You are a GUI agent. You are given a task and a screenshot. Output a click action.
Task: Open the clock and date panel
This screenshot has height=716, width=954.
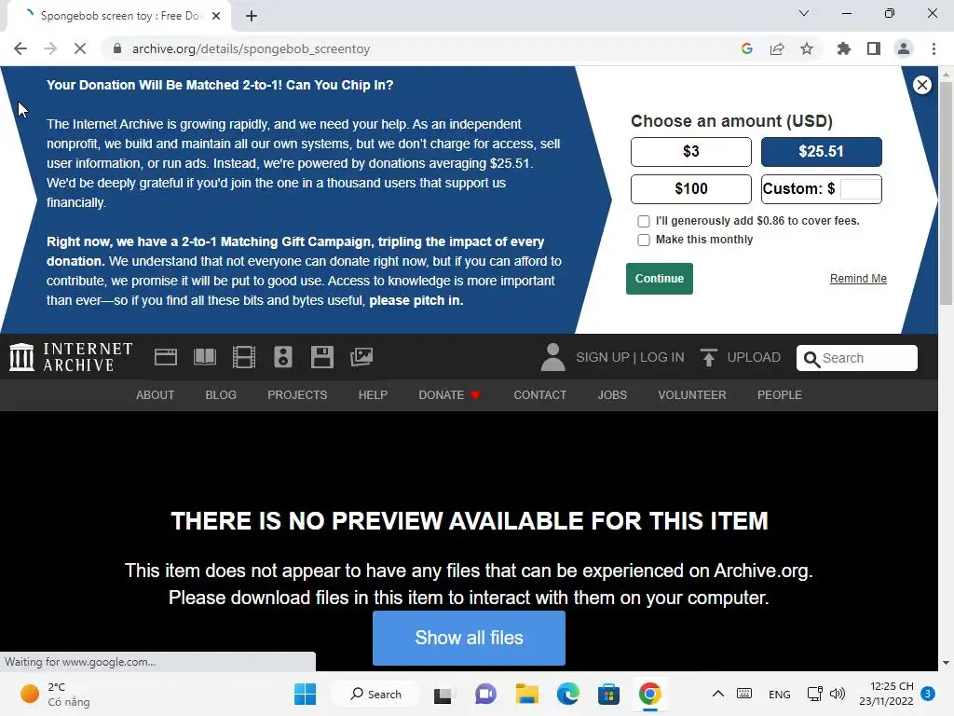tap(886, 694)
